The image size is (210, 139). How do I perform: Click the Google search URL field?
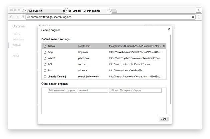(135, 46)
